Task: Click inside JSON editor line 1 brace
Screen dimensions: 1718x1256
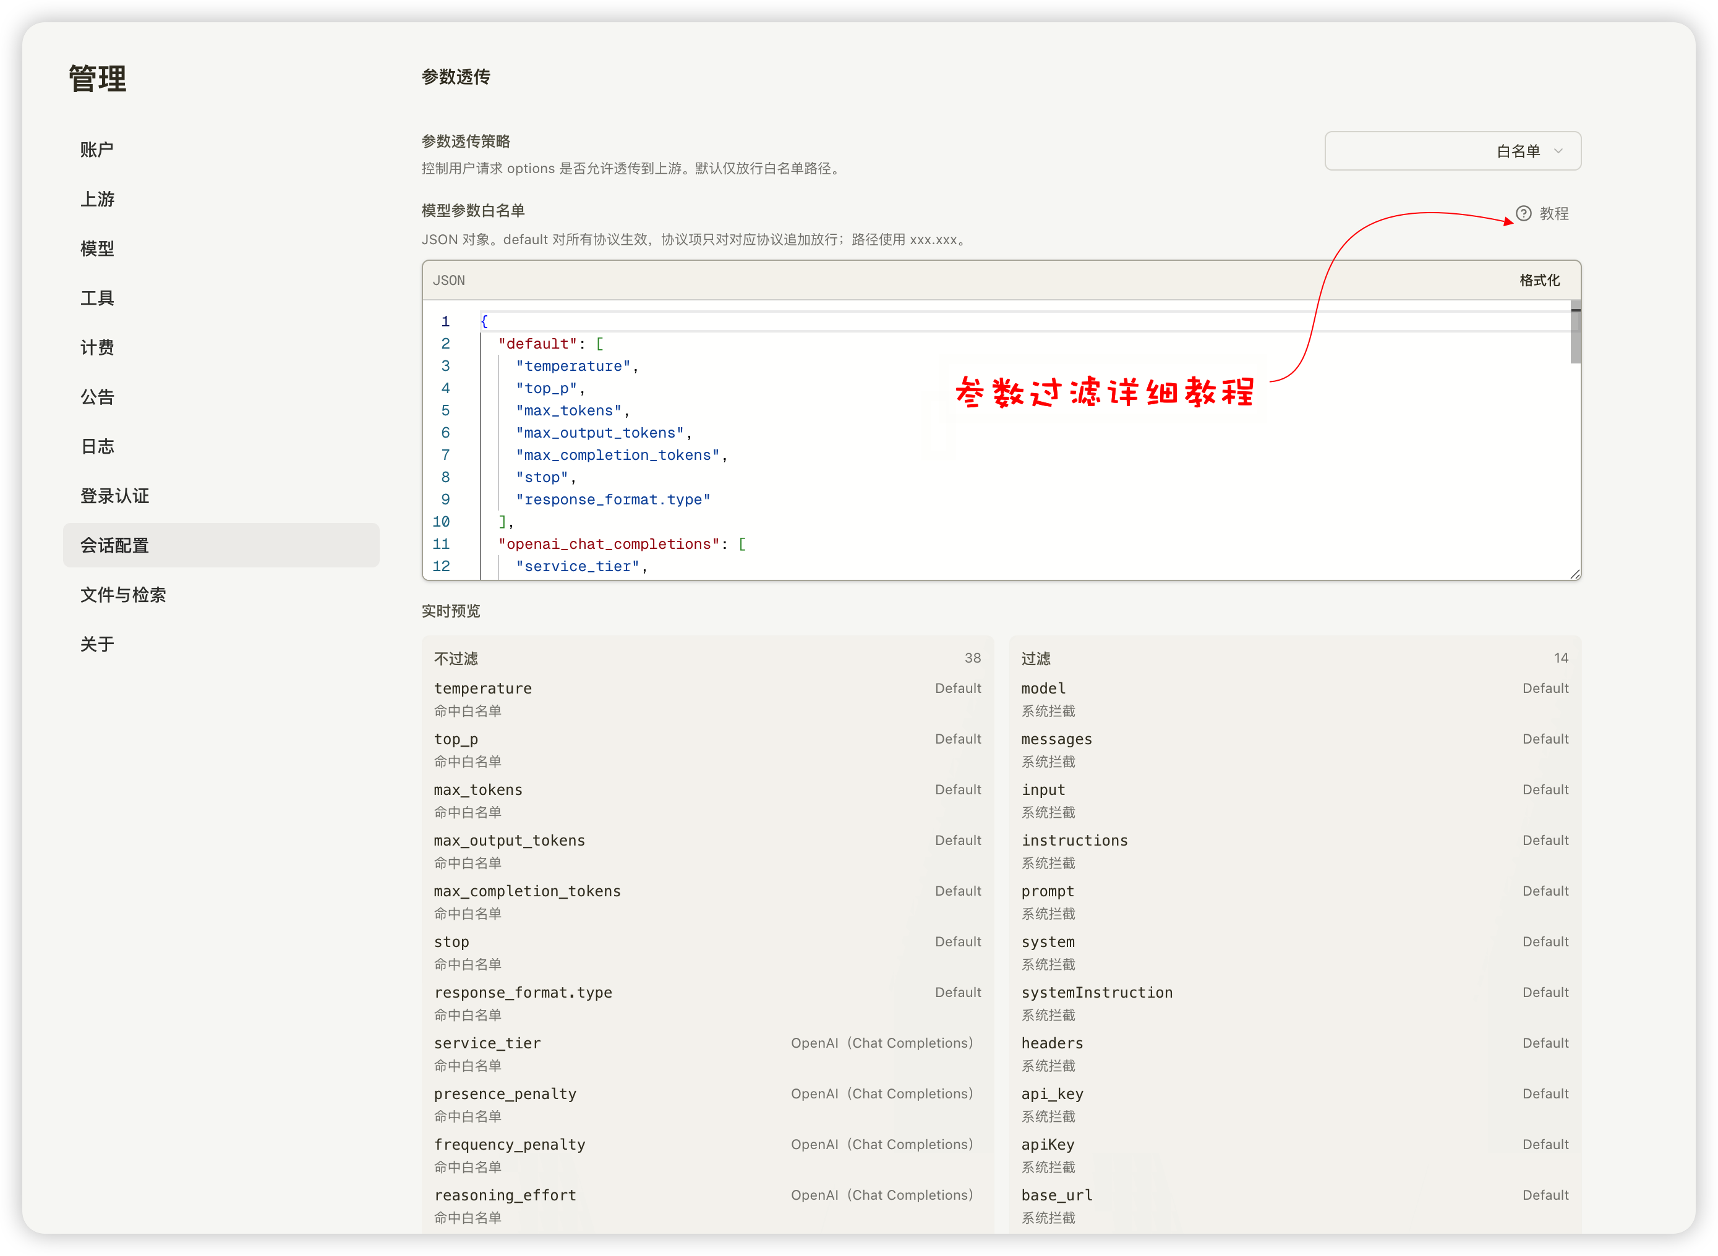Action: pos(484,321)
